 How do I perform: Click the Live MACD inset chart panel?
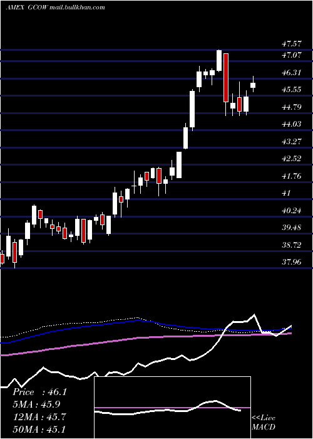pyautogui.click(x=172, y=408)
